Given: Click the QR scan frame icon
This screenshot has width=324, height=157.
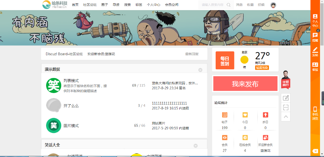Looking at the screenshot, I should tap(286, 107).
